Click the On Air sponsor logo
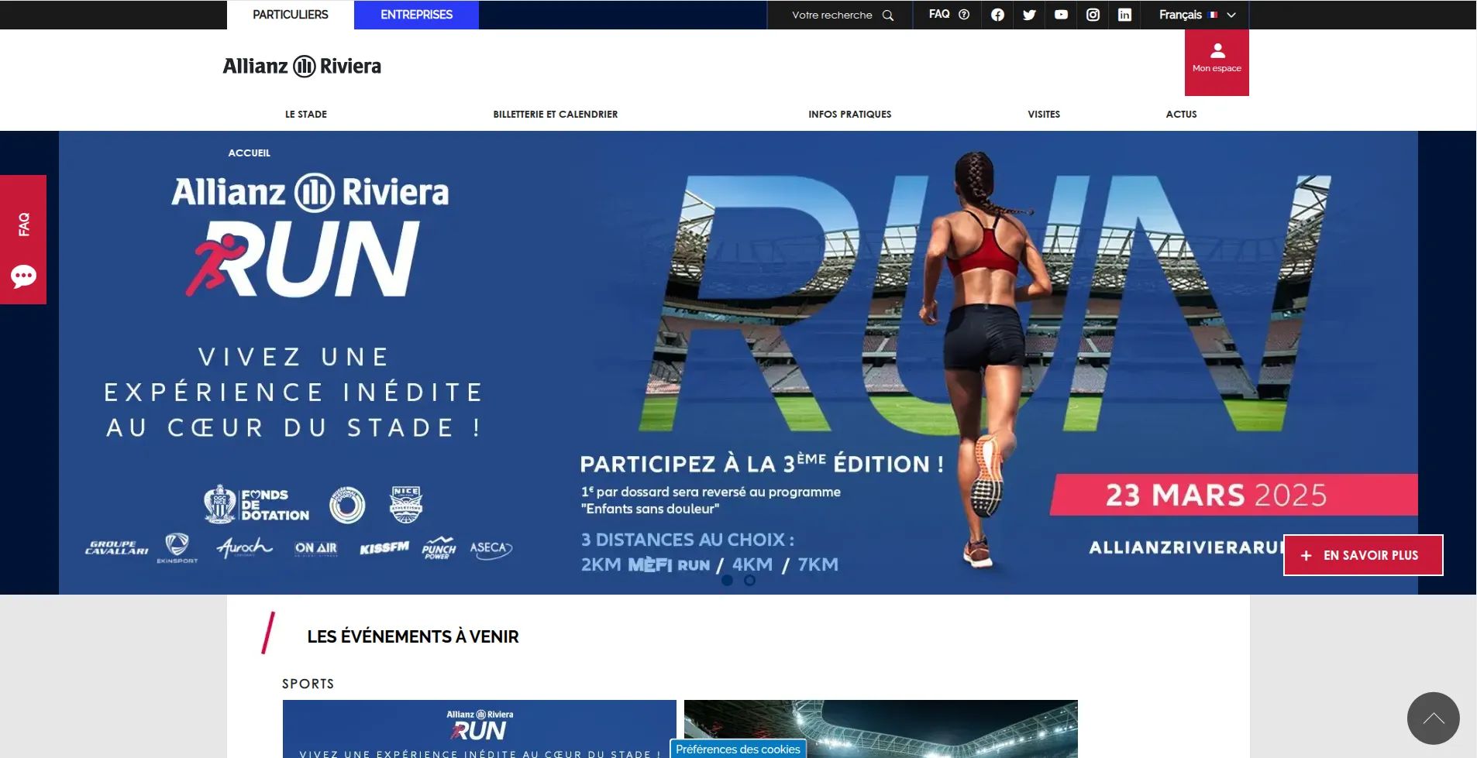Screen dimensions: 1477x758 coord(316,548)
